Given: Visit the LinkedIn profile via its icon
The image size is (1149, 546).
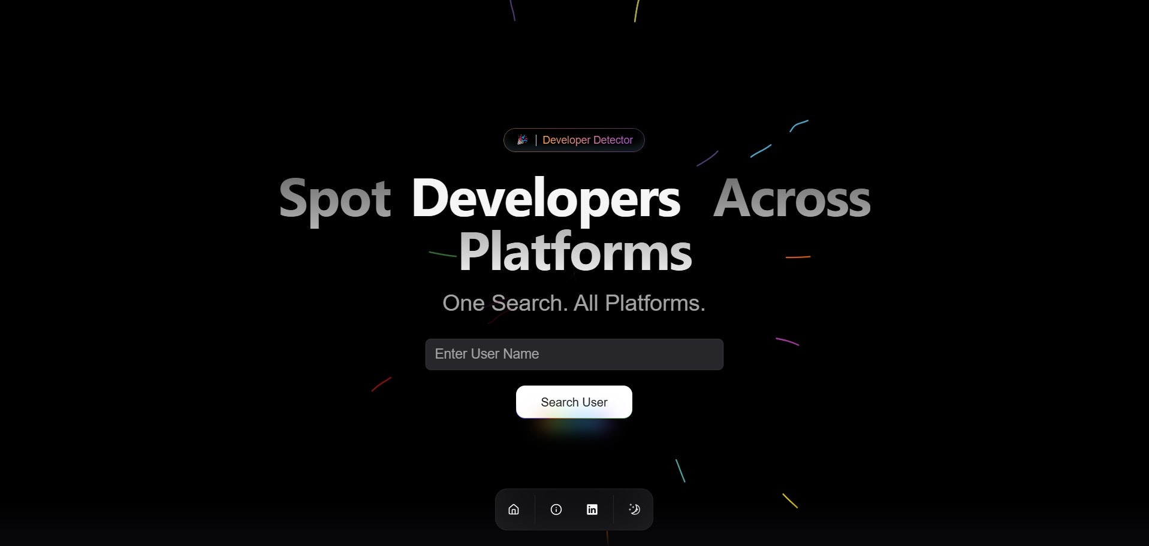Looking at the screenshot, I should coord(592,509).
